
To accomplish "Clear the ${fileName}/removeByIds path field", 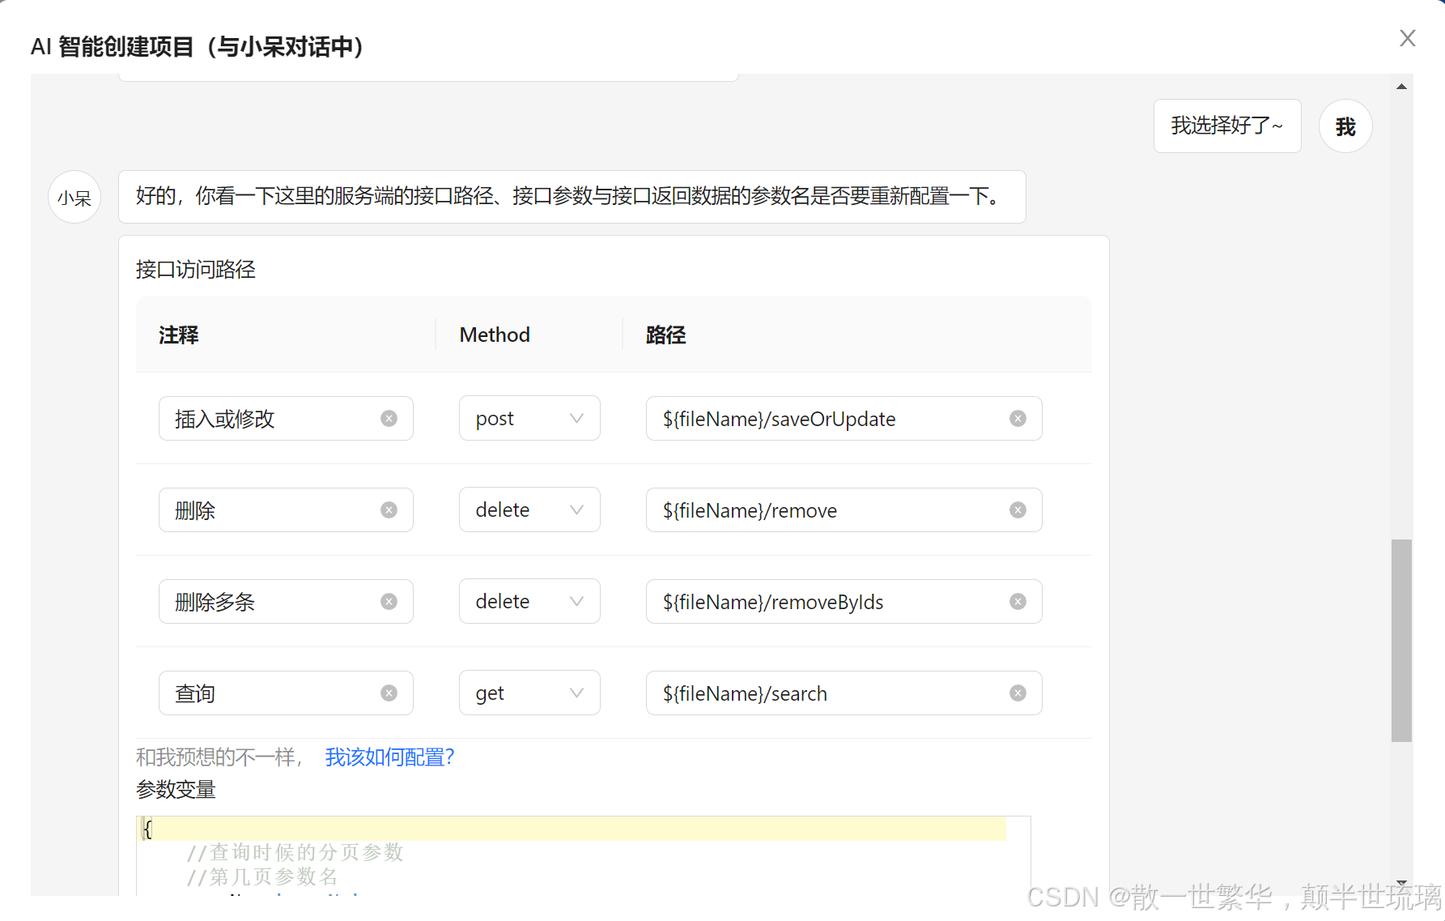I will coord(1018,602).
